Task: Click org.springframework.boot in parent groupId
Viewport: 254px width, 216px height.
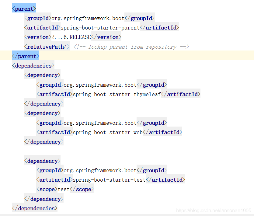Action: 88,18
